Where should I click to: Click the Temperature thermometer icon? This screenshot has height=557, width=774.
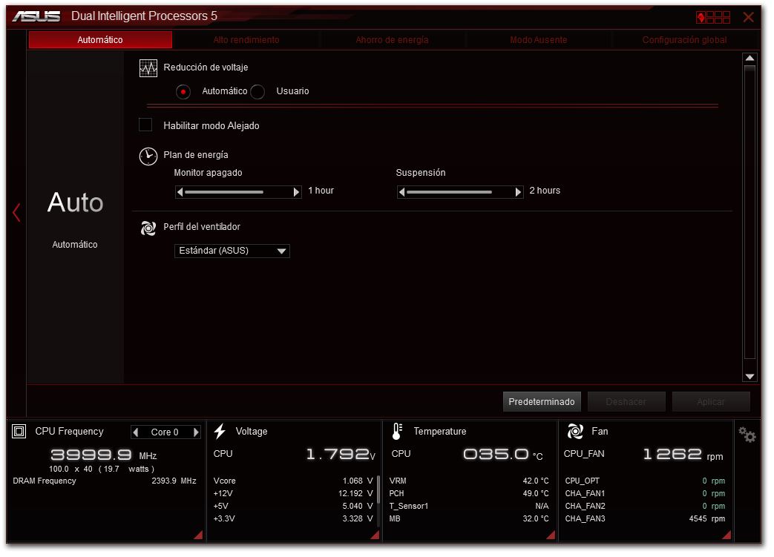click(397, 431)
